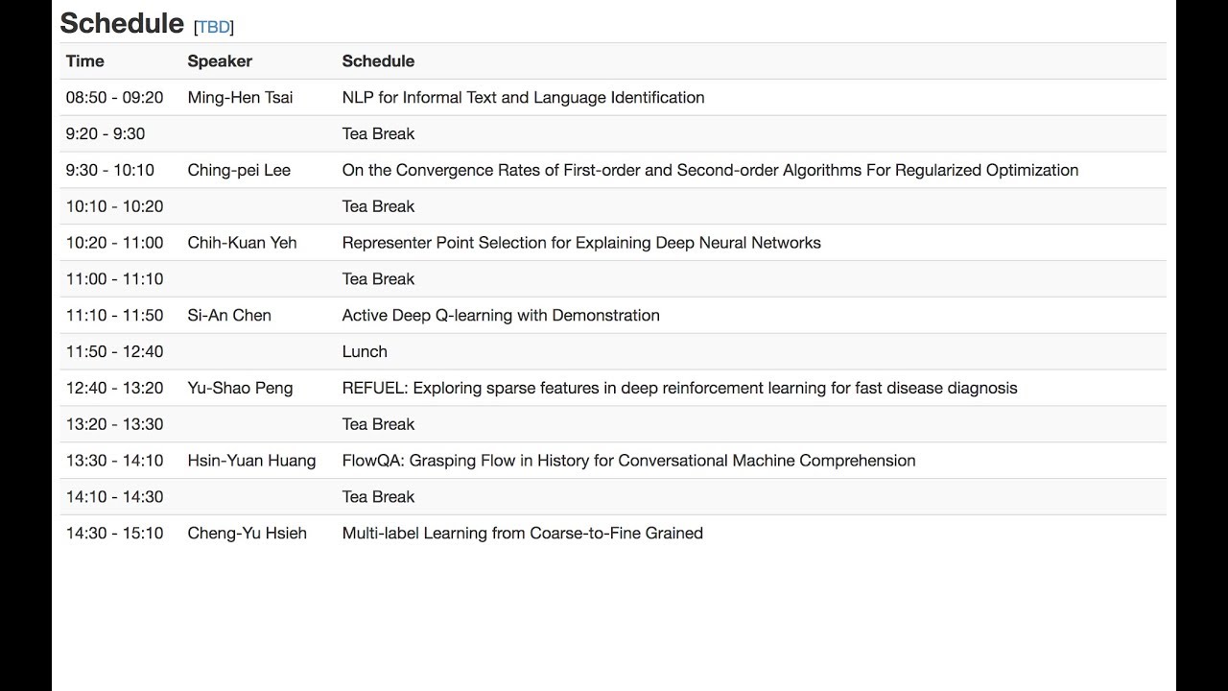Click the Hsin-Yuan Huang speaker name
Viewport: 1228px width, 691px height.
coord(251,461)
